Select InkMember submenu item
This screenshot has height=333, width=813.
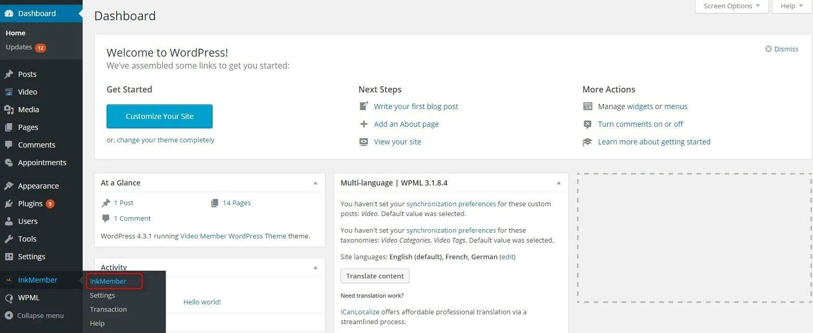(x=108, y=281)
